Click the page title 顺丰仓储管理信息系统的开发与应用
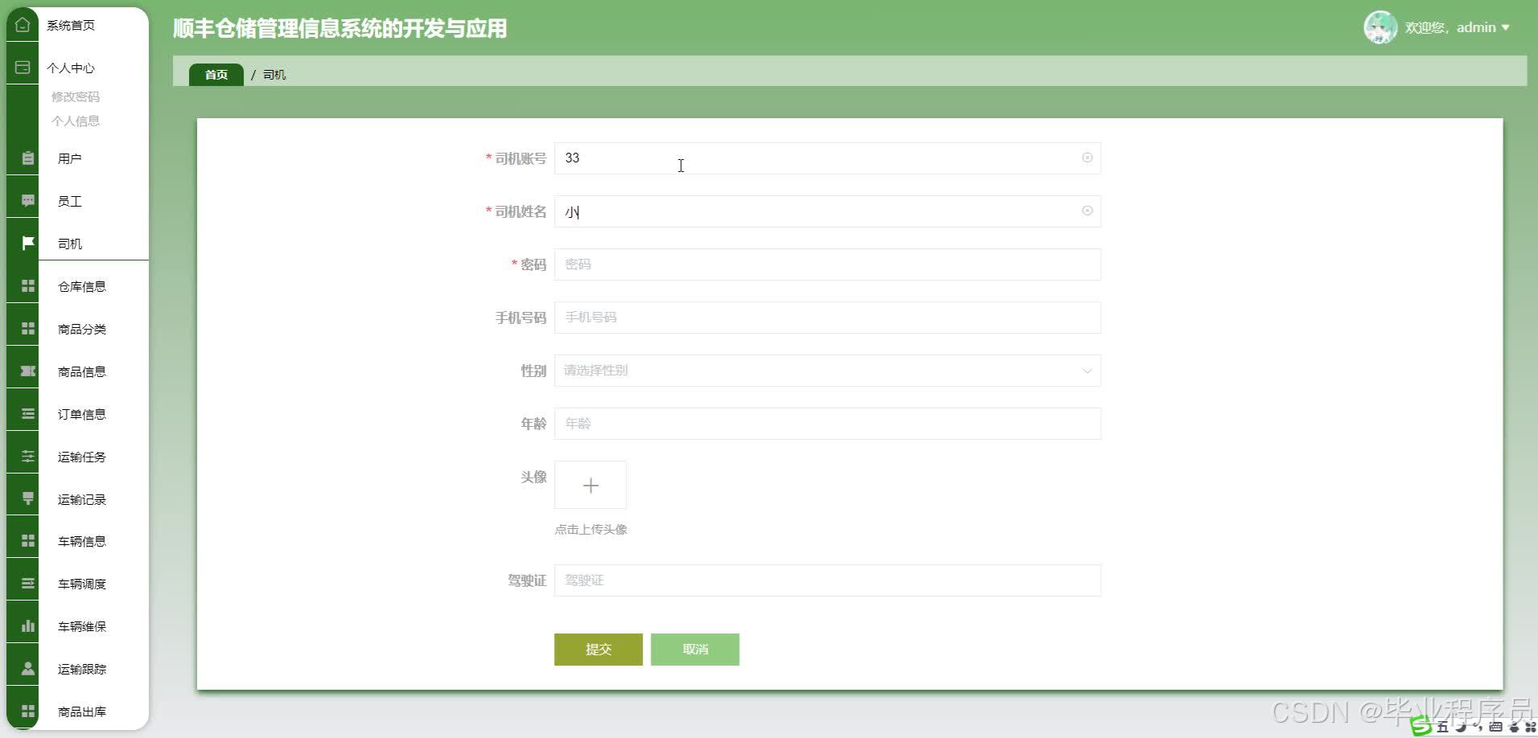This screenshot has width=1538, height=738. 340,28
